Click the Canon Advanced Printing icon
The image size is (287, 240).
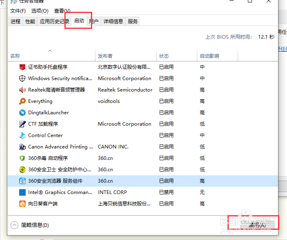point(22,147)
